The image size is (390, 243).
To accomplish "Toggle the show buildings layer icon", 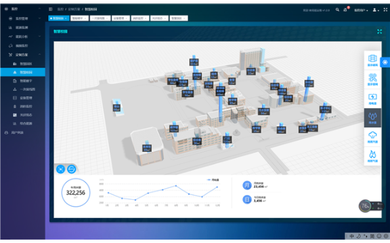I will 372,61.
